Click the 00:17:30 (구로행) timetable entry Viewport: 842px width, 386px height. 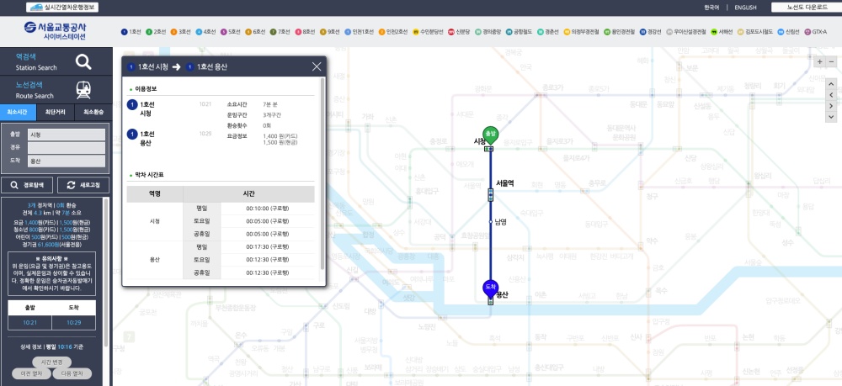coord(268,247)
